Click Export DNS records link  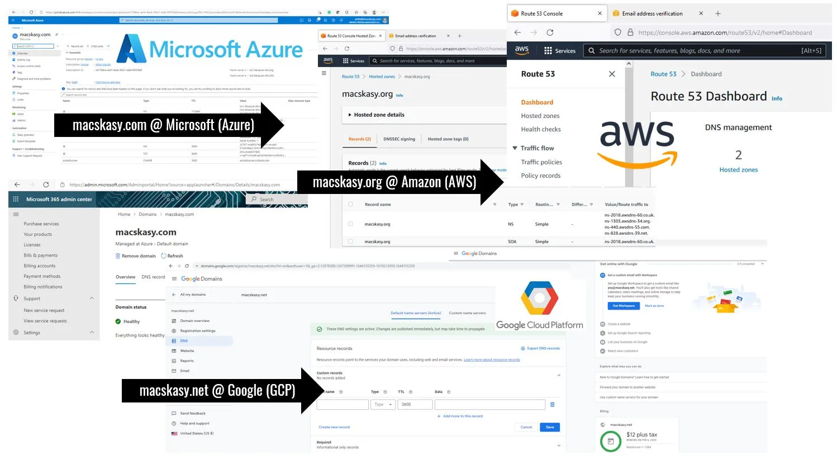point(540,348)
